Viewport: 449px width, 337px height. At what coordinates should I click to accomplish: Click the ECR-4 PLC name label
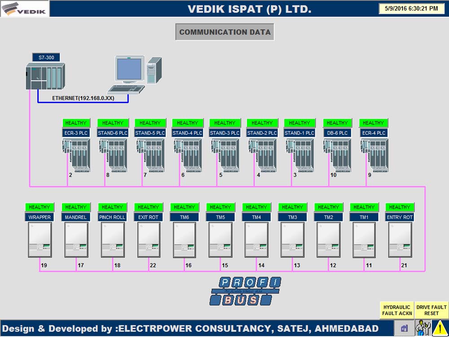coord(374,133)
